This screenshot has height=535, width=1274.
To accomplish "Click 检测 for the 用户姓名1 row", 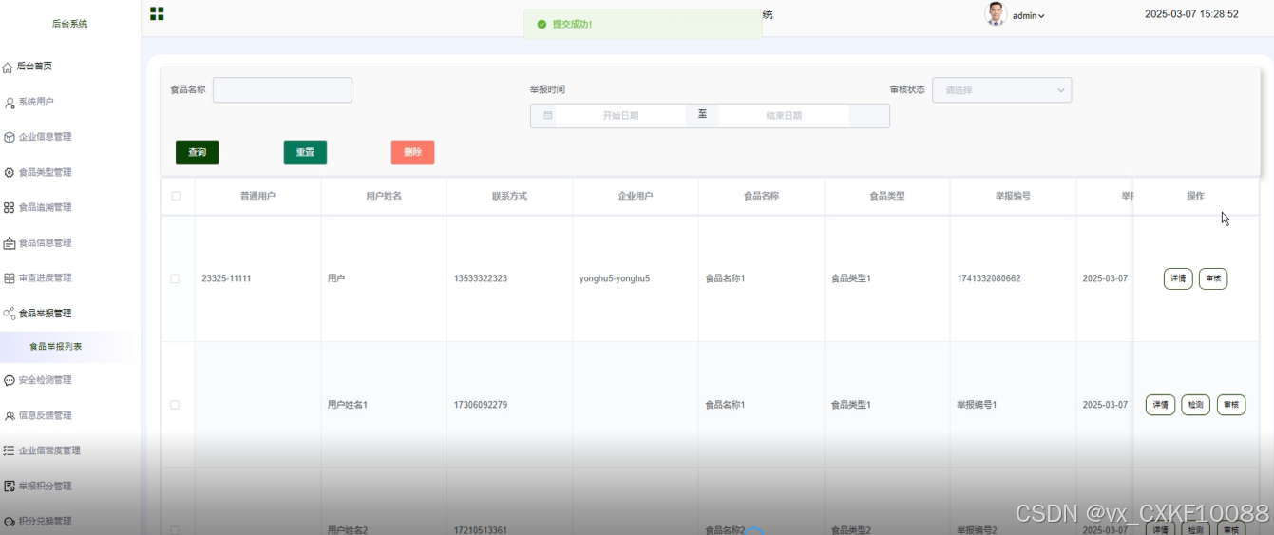I will [x=1195, y=405].
